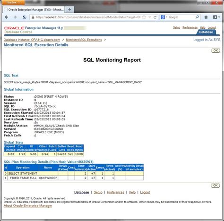
Task: Click the Read Bytes value 19MB
Action: [x=79, y=154]
